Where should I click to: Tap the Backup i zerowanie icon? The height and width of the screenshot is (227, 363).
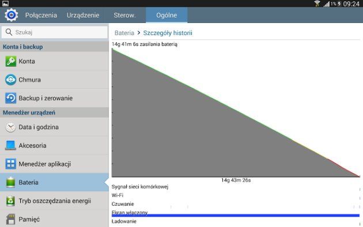tap(10, 98)
